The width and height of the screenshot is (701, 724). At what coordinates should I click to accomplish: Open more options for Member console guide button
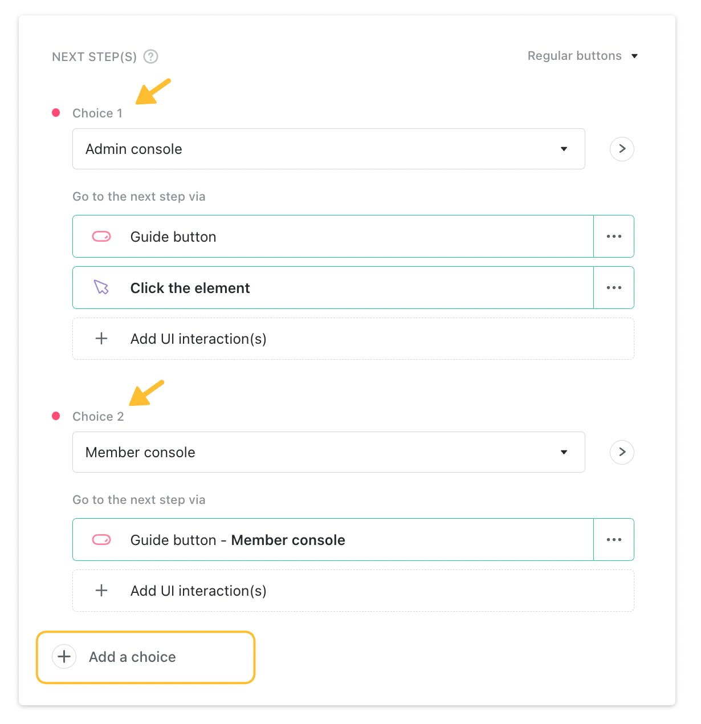click(614, 540)
